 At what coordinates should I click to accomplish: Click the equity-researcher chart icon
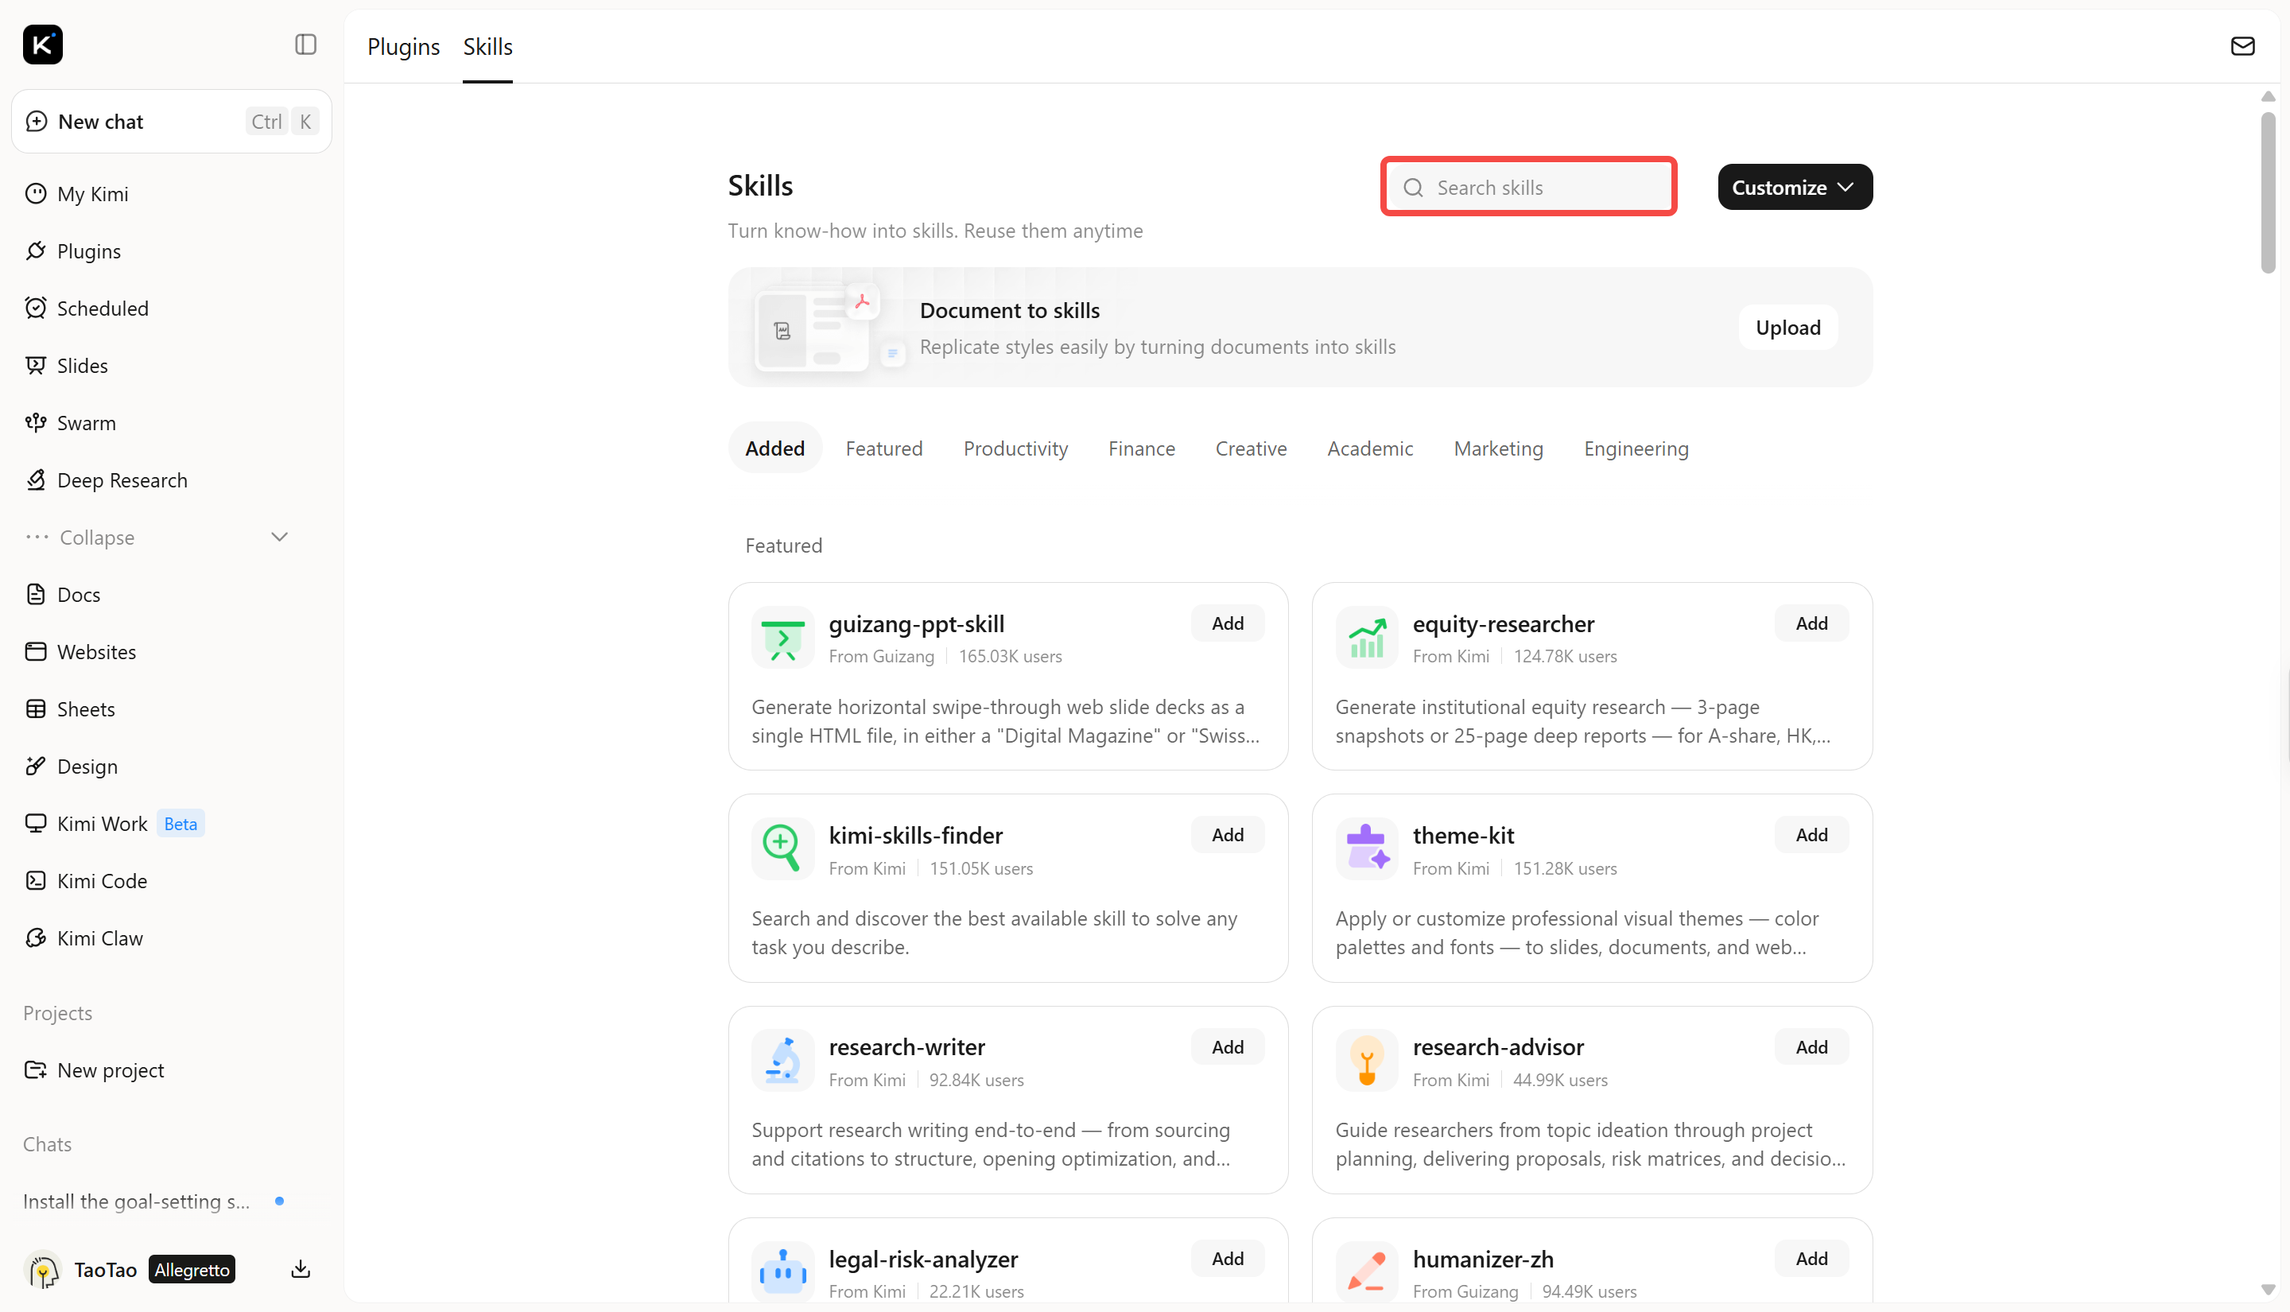[x=1367, y=639]
